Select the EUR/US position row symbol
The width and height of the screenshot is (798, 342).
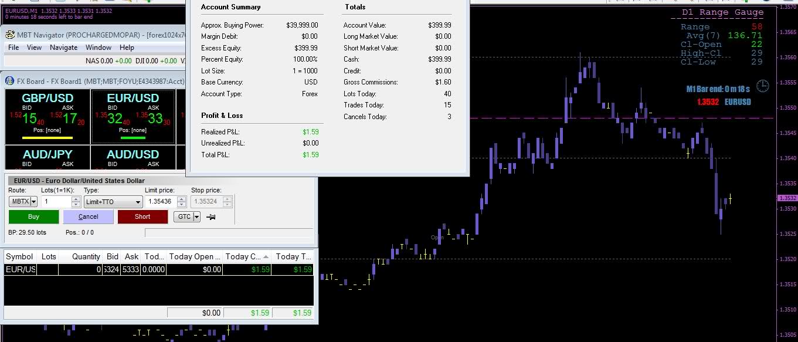19,269
